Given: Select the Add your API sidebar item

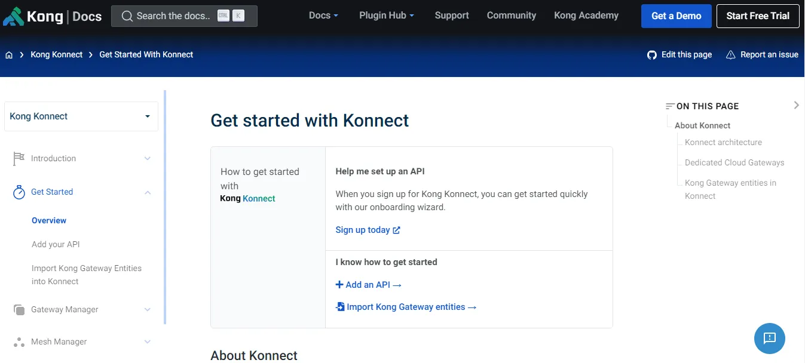Looking at the screenshot, I should pyautogui.click(x=56, y=244).
